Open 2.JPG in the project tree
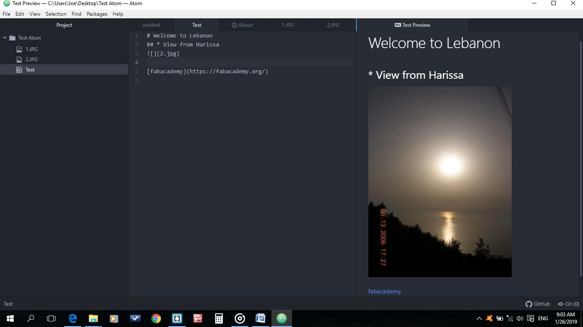Image resolution: width=583 pixels, height=327 pixels. pos(64,60)
